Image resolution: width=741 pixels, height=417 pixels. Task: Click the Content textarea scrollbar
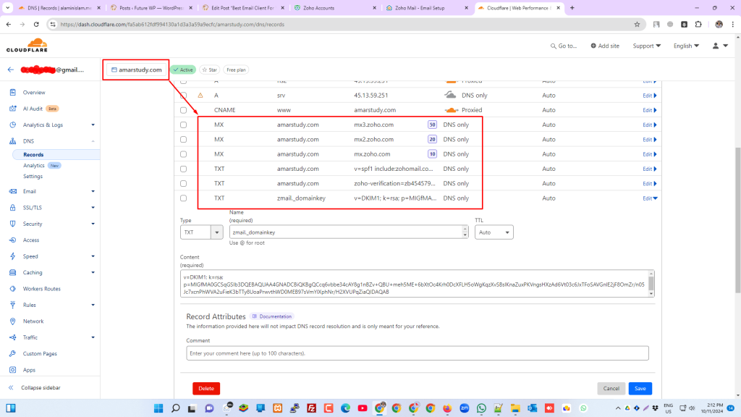651,284
